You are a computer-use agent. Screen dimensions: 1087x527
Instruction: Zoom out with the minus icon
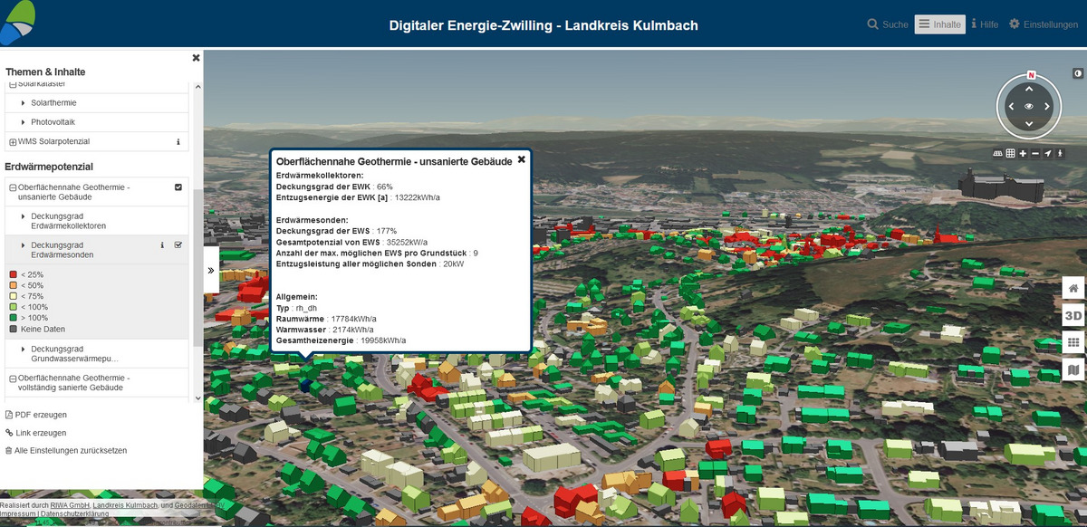click(x=1035, y=154)
